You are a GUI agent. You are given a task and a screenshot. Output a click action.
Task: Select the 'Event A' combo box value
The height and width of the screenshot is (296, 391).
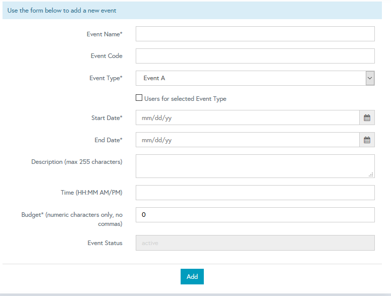click(250, 78)
